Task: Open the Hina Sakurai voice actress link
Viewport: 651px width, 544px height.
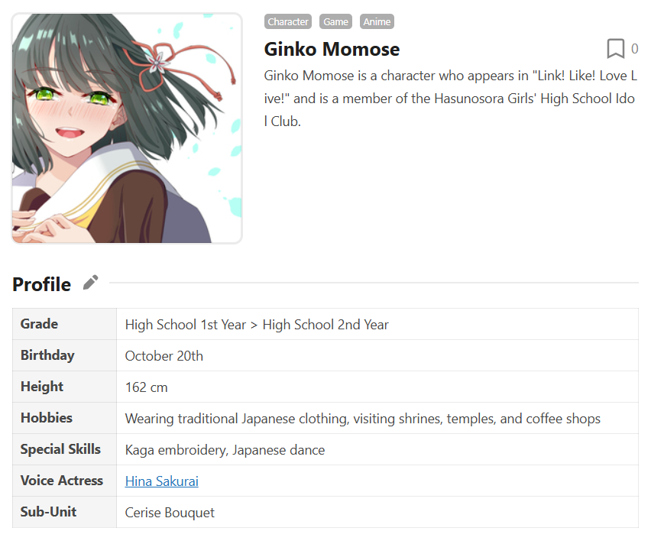Action: (x=162, y=481)
